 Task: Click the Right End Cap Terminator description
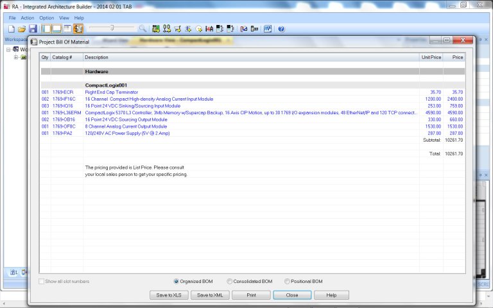click(112, 92)
